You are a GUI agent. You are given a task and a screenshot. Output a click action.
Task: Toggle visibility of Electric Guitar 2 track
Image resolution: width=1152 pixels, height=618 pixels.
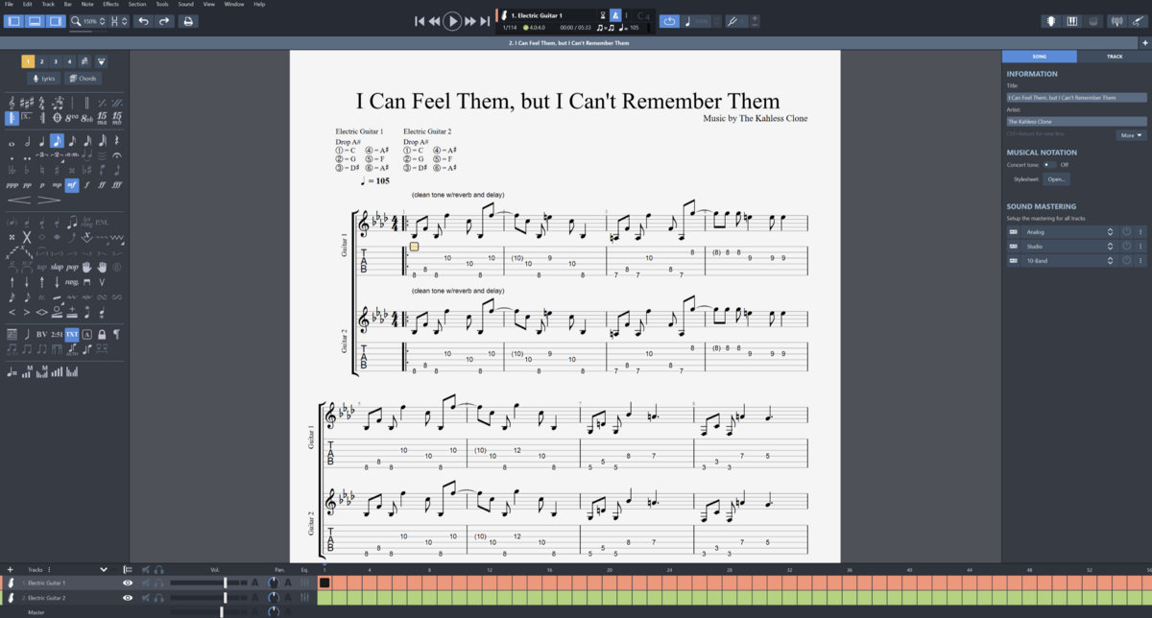(x=128, y=598)
